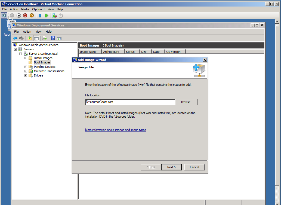Image resolution: width=281 pixels, height=205 pixels.
Task: Click the Up one level folder icon
Action: click(x=30, y=38)
